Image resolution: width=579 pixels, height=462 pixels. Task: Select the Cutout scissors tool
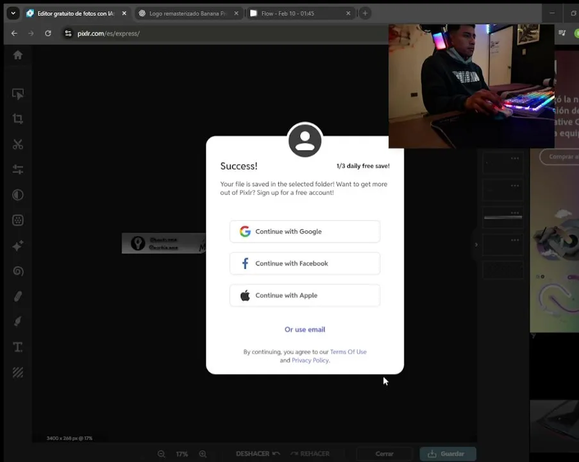click(18, 144)
